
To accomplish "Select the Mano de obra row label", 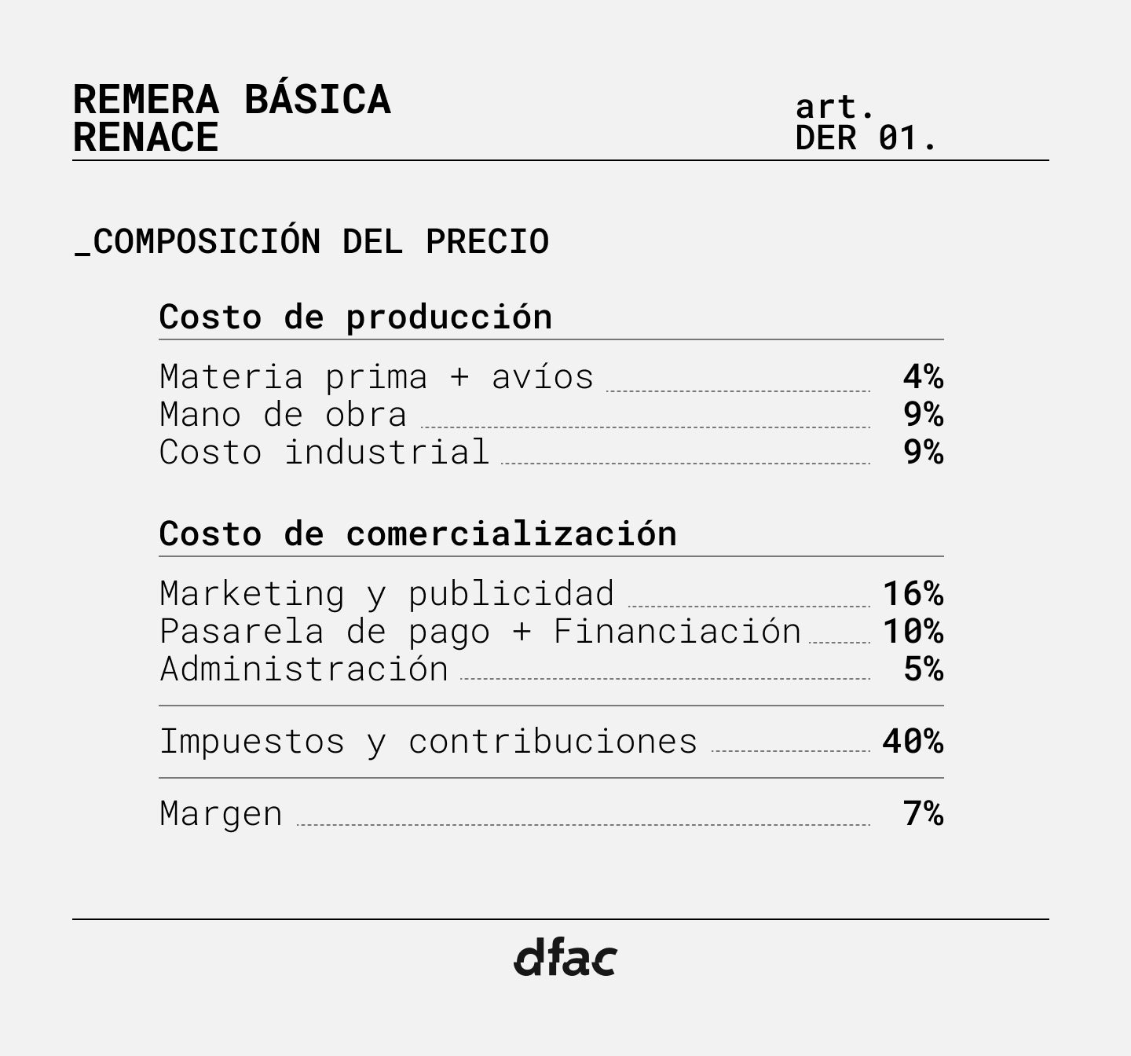I will click(x=284, y=415).
